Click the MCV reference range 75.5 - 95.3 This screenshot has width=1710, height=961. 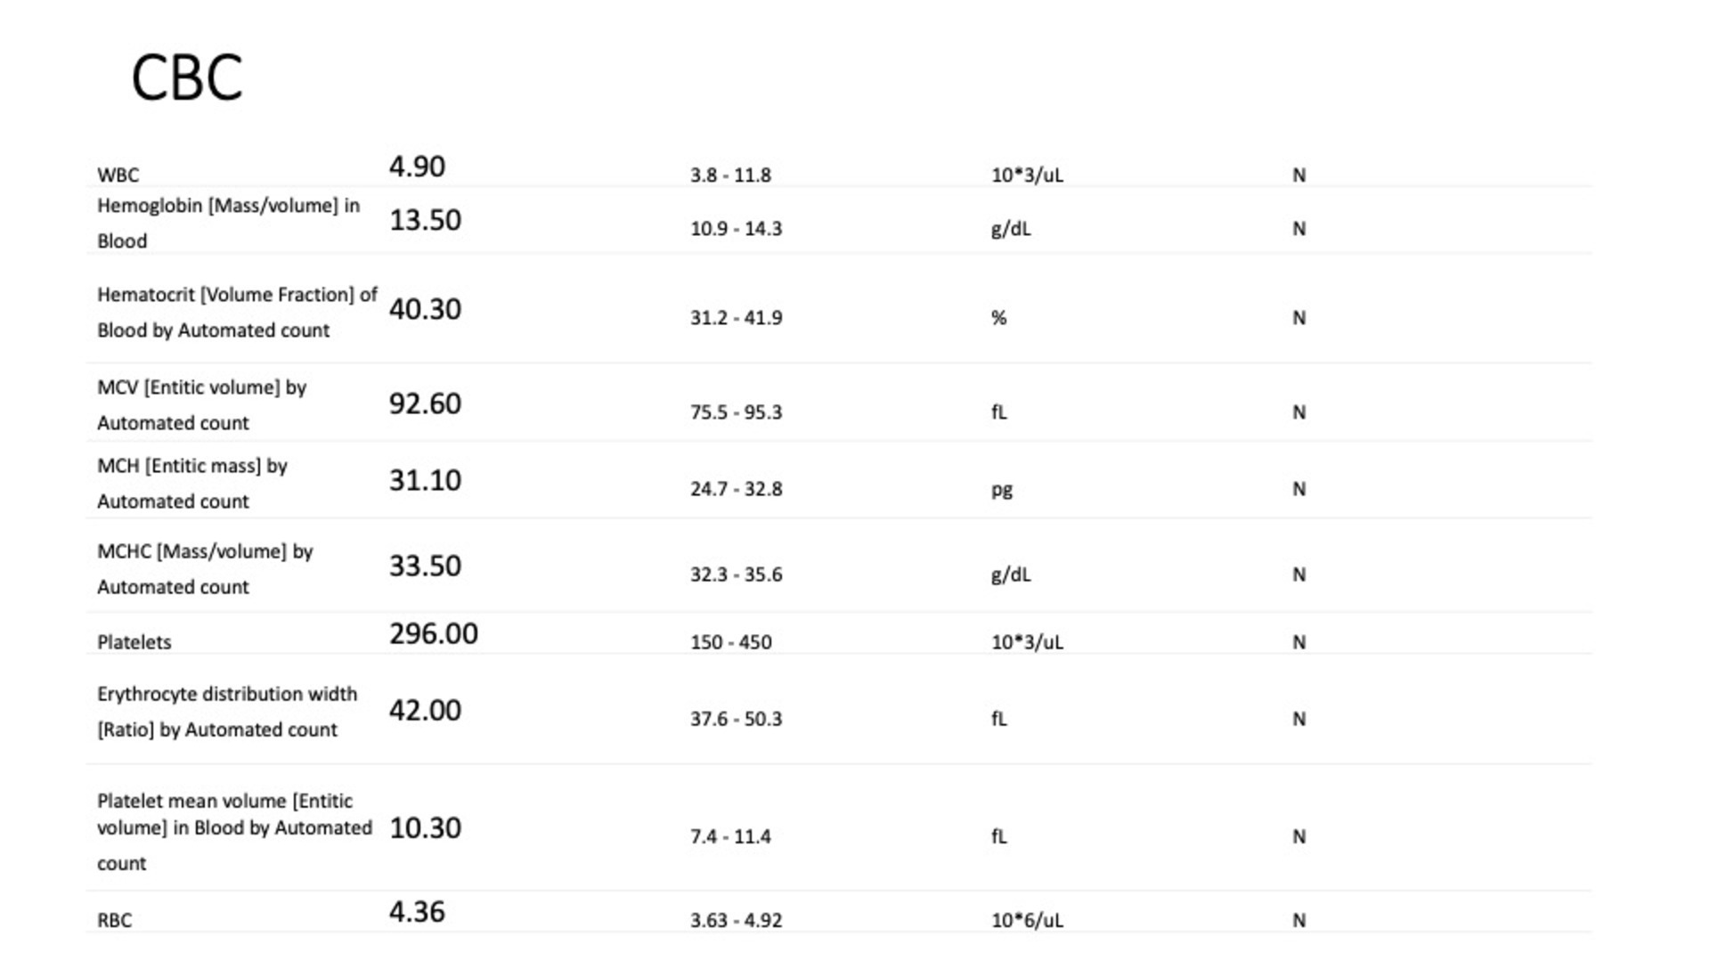pyautogui.click(x=736, y=412)
